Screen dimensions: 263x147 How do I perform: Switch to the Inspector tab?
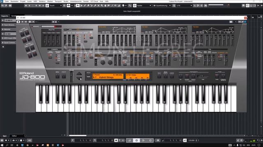point(5,16)
